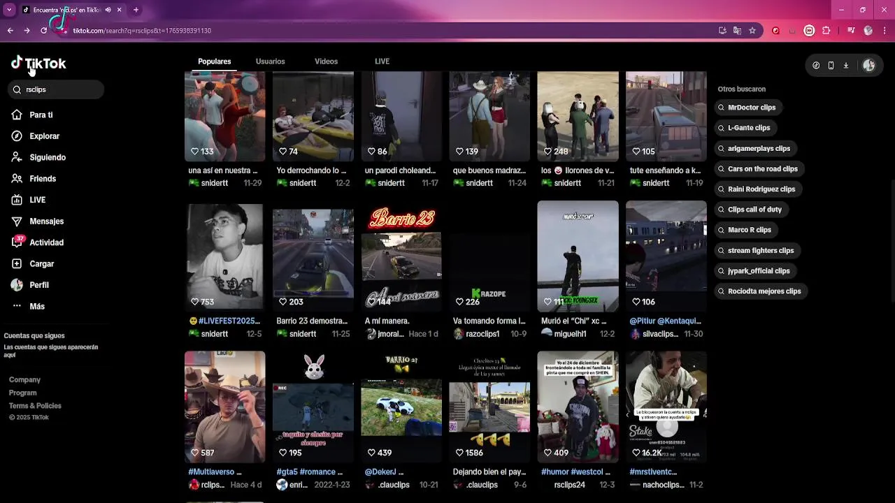Search suggestion stream fighters clips
The image size is (895, 503).
(756, 250)
